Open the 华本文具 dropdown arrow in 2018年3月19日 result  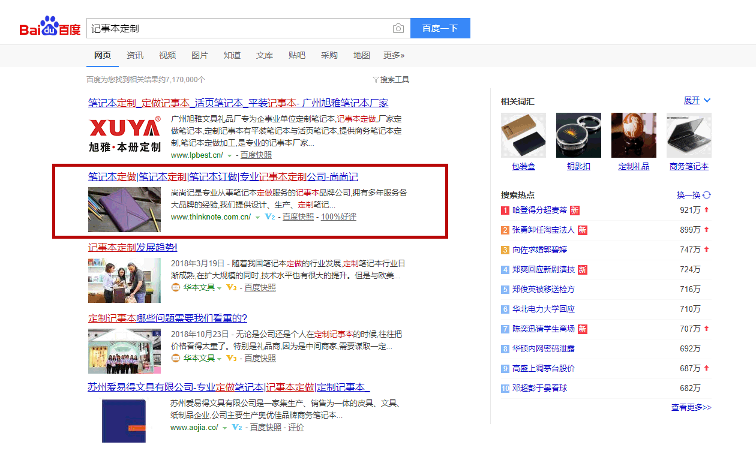tap(219, 288)
